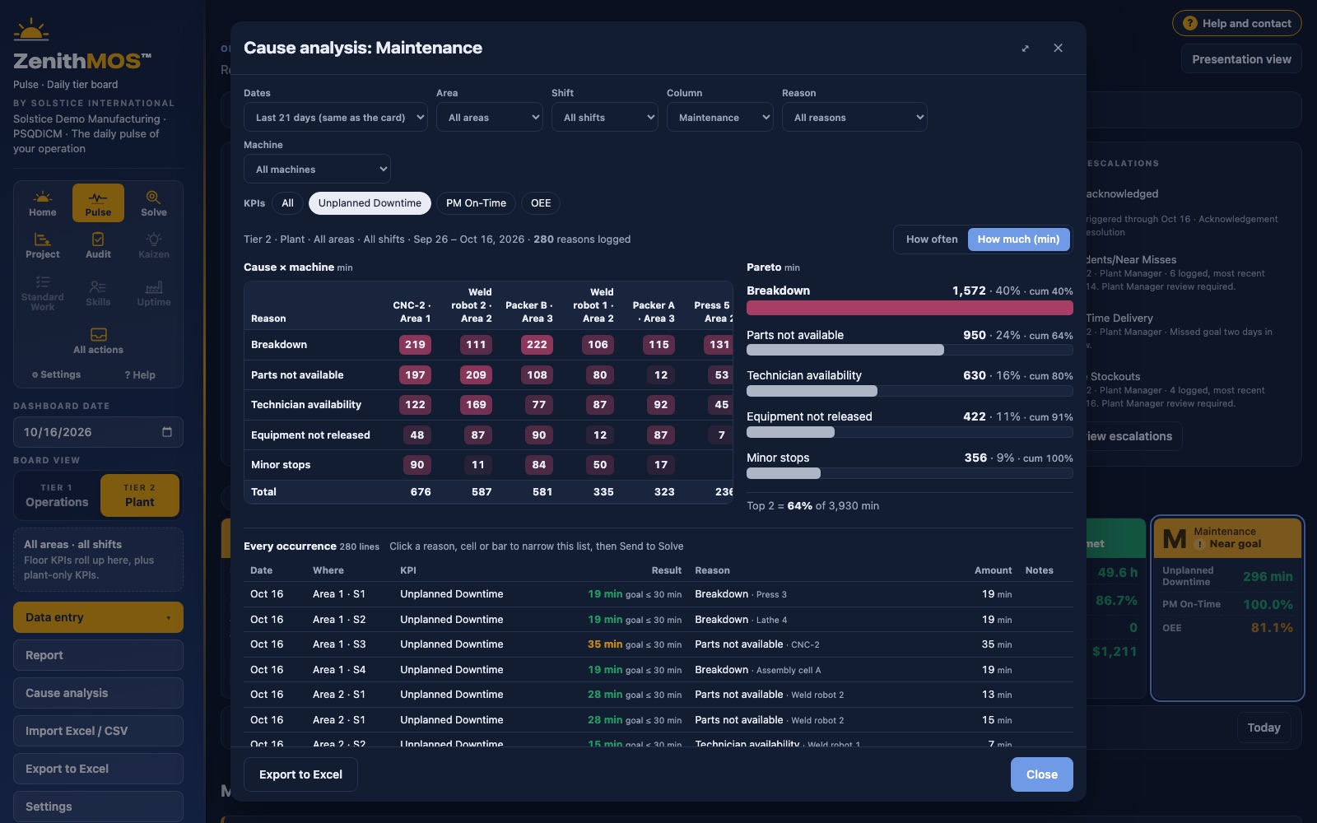Click the Today button
Image resolution: width=1317 pixels, height=823 pixels.
click(x=1263, y=728)
